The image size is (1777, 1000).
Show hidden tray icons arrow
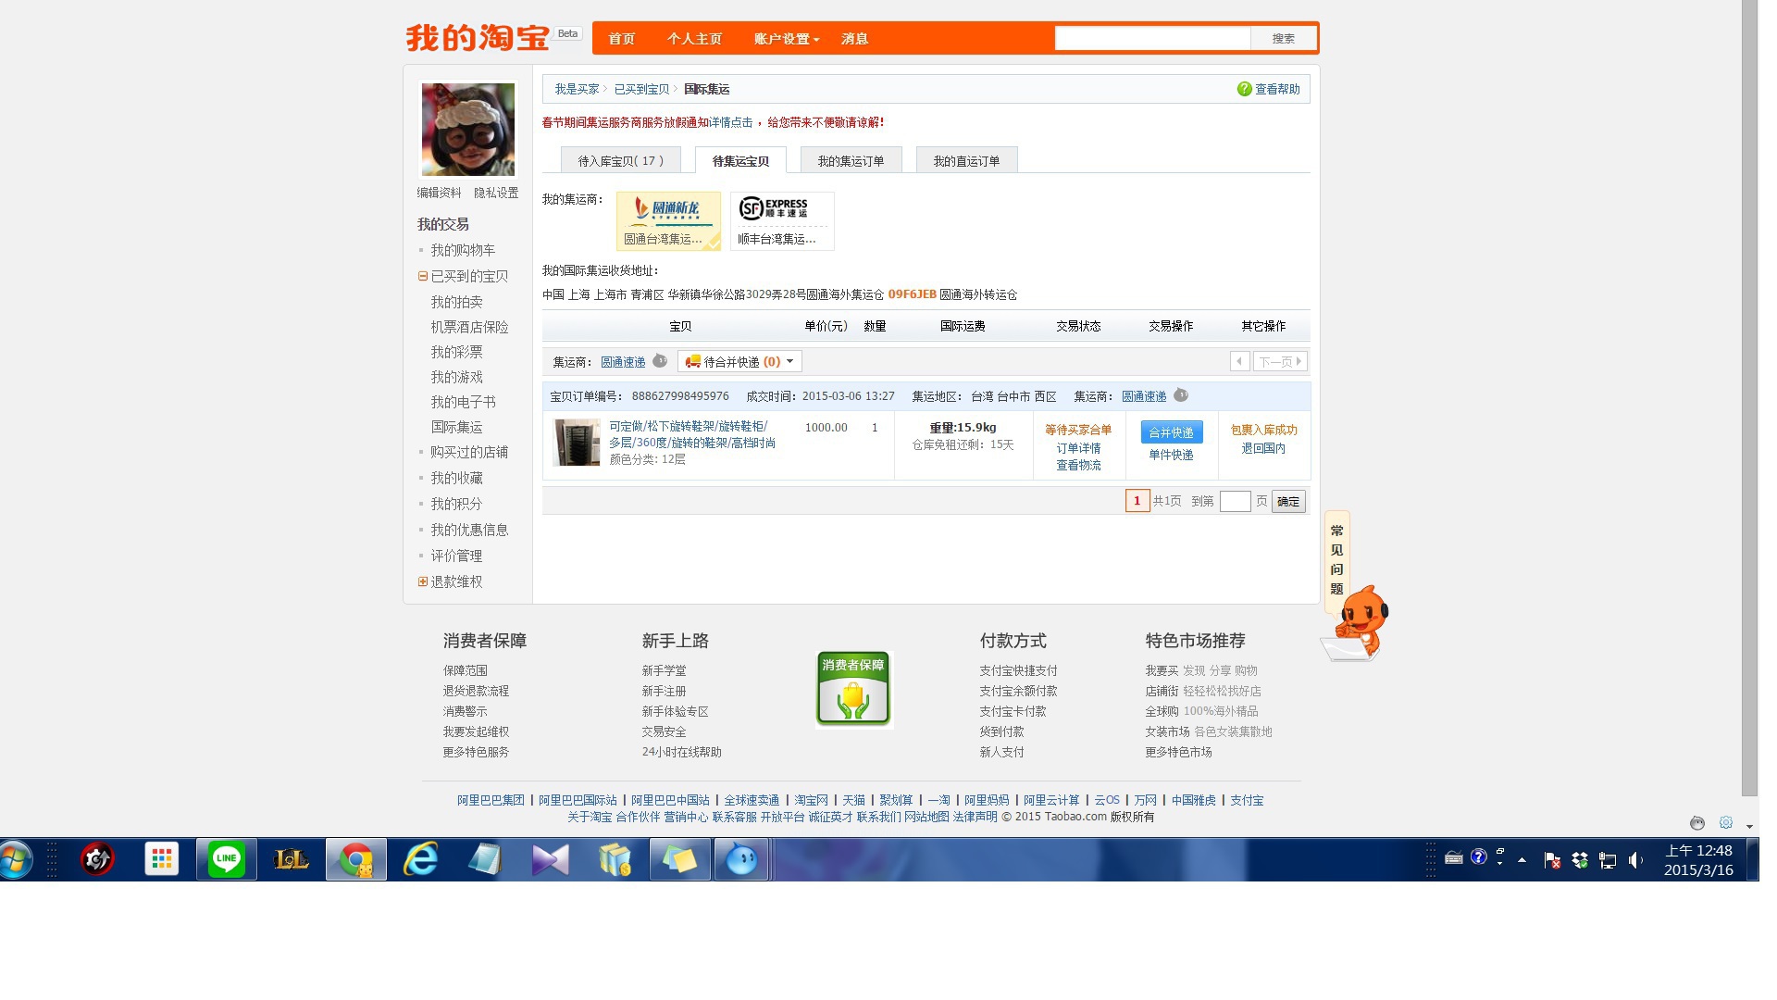(x=1522, y=860)
